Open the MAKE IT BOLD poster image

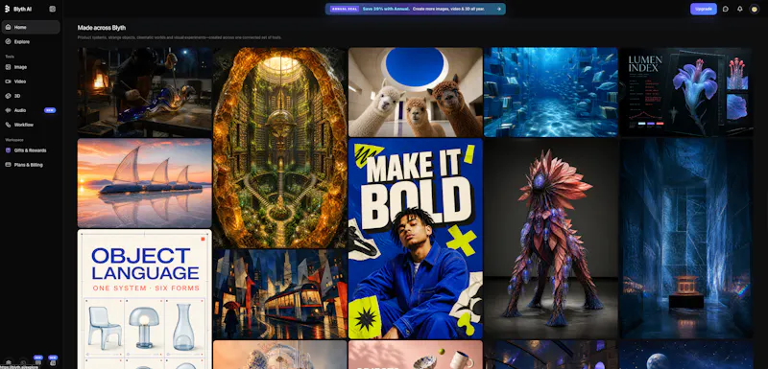416,239
